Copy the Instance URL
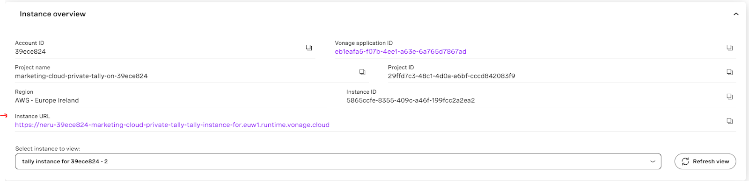 coord(729,121)
